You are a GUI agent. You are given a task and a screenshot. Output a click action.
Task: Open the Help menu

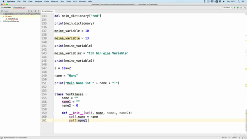pyautogui.click(x=90, y=2)
